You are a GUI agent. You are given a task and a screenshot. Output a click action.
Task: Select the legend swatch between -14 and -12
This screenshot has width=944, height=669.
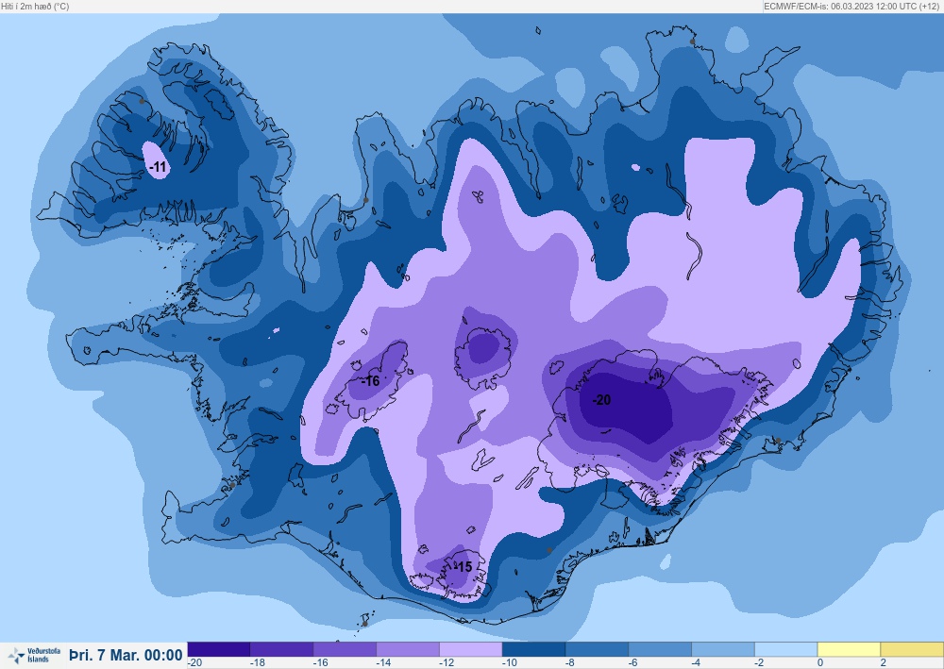408,649
